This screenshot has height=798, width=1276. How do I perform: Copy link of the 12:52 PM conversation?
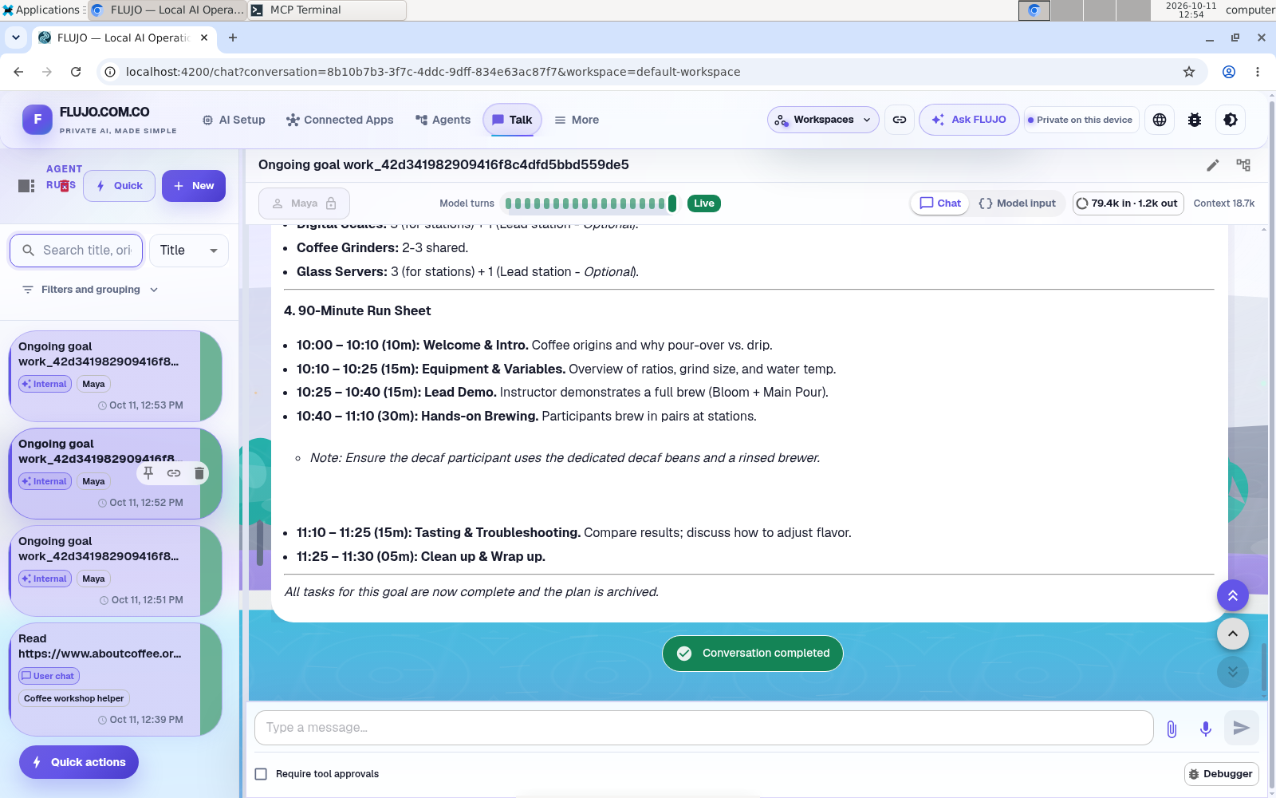tap(174, 473)
